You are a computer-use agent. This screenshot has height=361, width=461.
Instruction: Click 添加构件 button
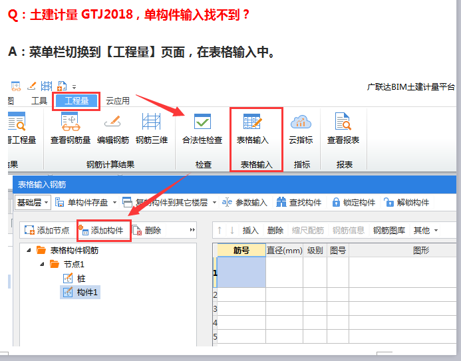click(x=101, y=230)
